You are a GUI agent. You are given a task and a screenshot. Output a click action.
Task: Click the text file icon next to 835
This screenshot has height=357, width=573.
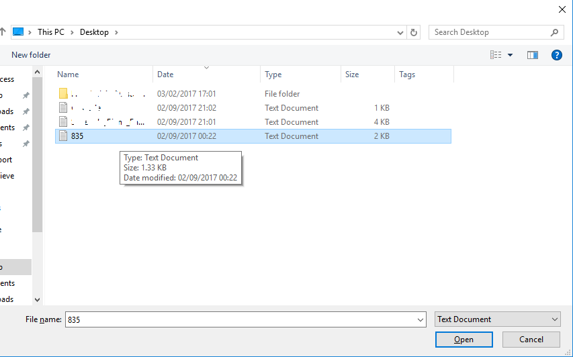(x=63, y=136)
